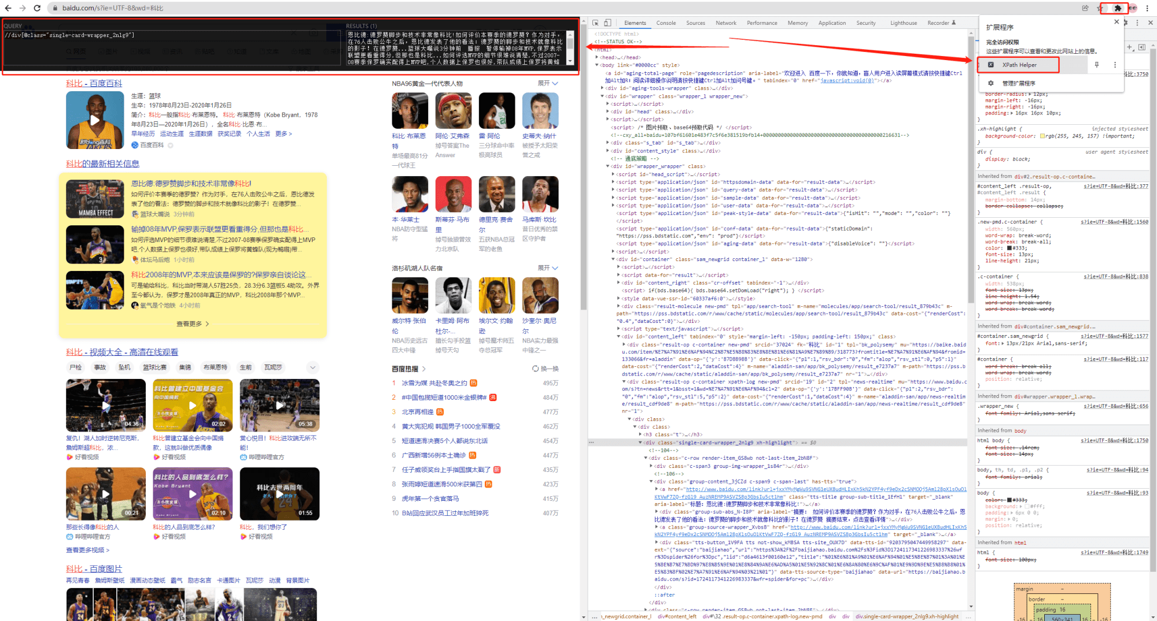Switch to the Application tab
Image resolution: width=1157 pixels, height=621 pixels.
(x=832, y=23)
